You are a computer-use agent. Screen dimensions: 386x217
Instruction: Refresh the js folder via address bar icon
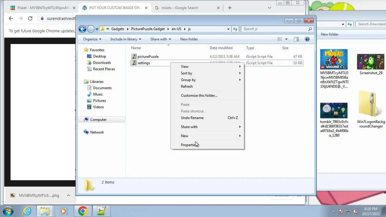point(235,29)
